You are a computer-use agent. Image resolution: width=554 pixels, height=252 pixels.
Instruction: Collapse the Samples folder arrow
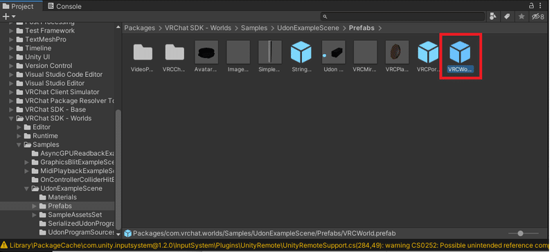point(19,145)
